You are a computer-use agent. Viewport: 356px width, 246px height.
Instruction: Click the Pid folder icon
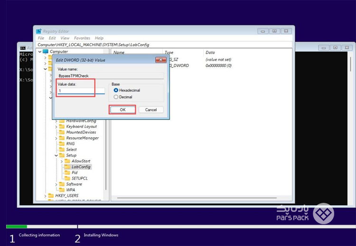[67, 173]
